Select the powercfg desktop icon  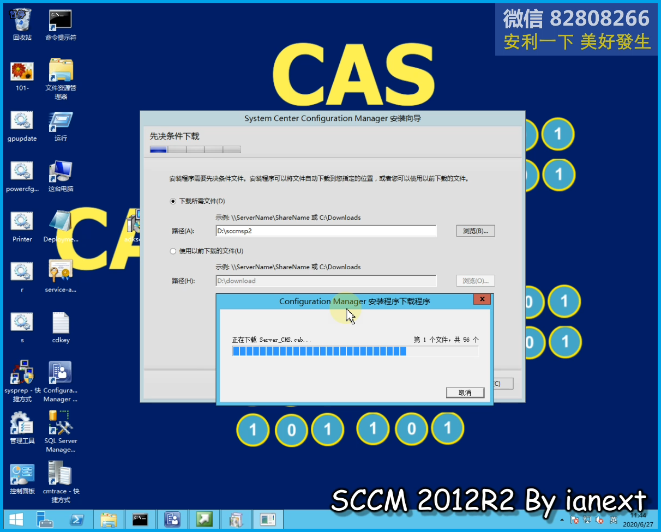tap(22, 177)
